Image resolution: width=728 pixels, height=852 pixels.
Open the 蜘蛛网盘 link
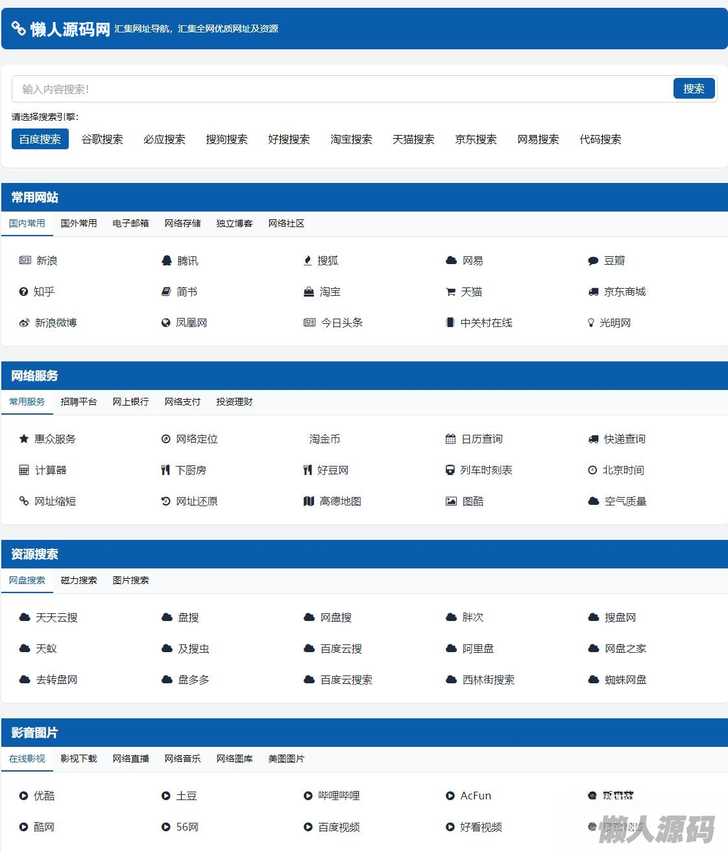(625, 680)
